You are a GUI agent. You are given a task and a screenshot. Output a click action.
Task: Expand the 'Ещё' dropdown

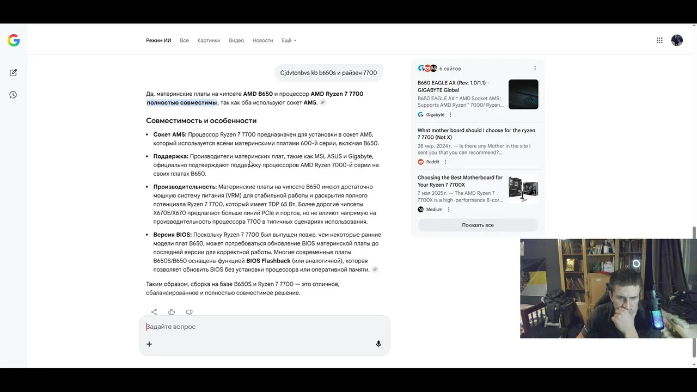point(289,40)
